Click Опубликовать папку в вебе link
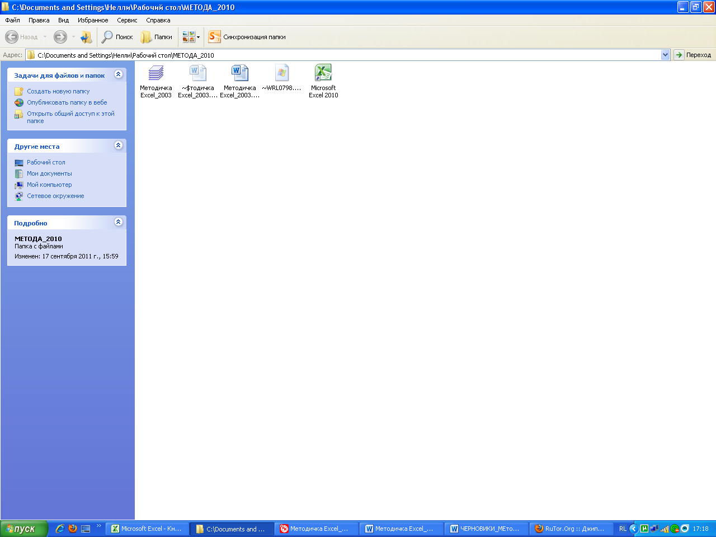This screenshot has width=716, height=537. pos(67,102)
